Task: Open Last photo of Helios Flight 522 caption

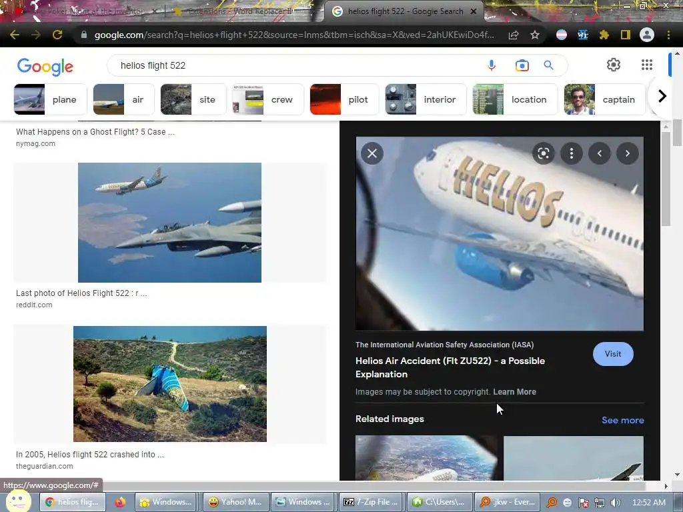Action: [x=81, y=293]
